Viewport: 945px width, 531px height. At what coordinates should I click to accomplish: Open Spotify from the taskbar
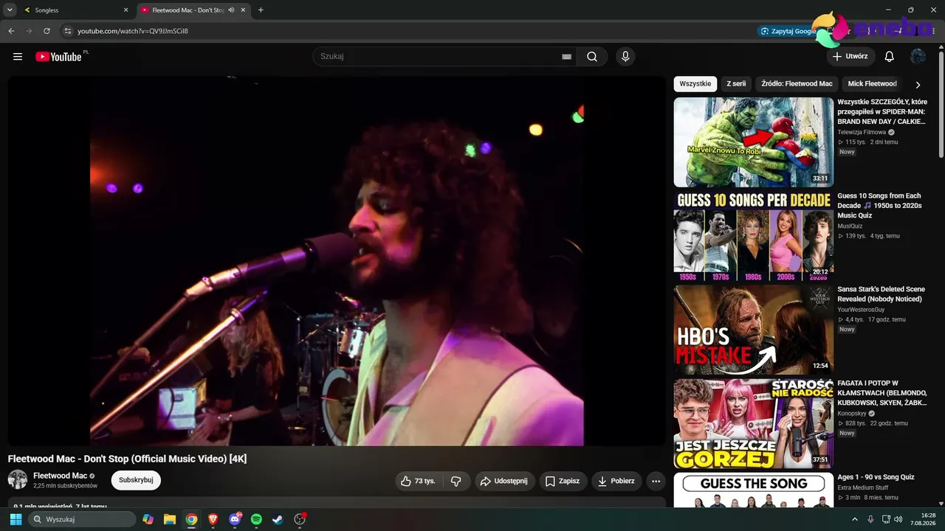(256, 519)
